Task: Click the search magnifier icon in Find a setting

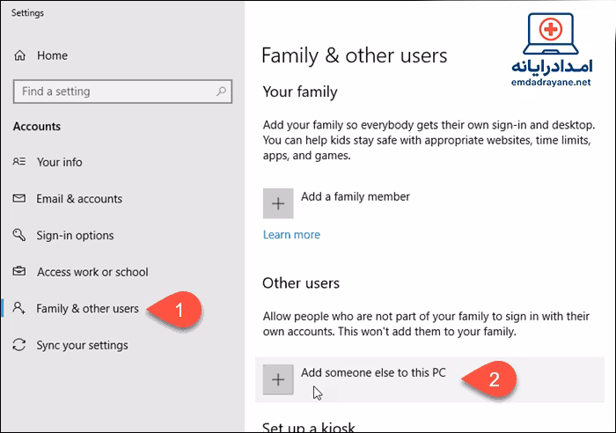Action: [221, 92]
